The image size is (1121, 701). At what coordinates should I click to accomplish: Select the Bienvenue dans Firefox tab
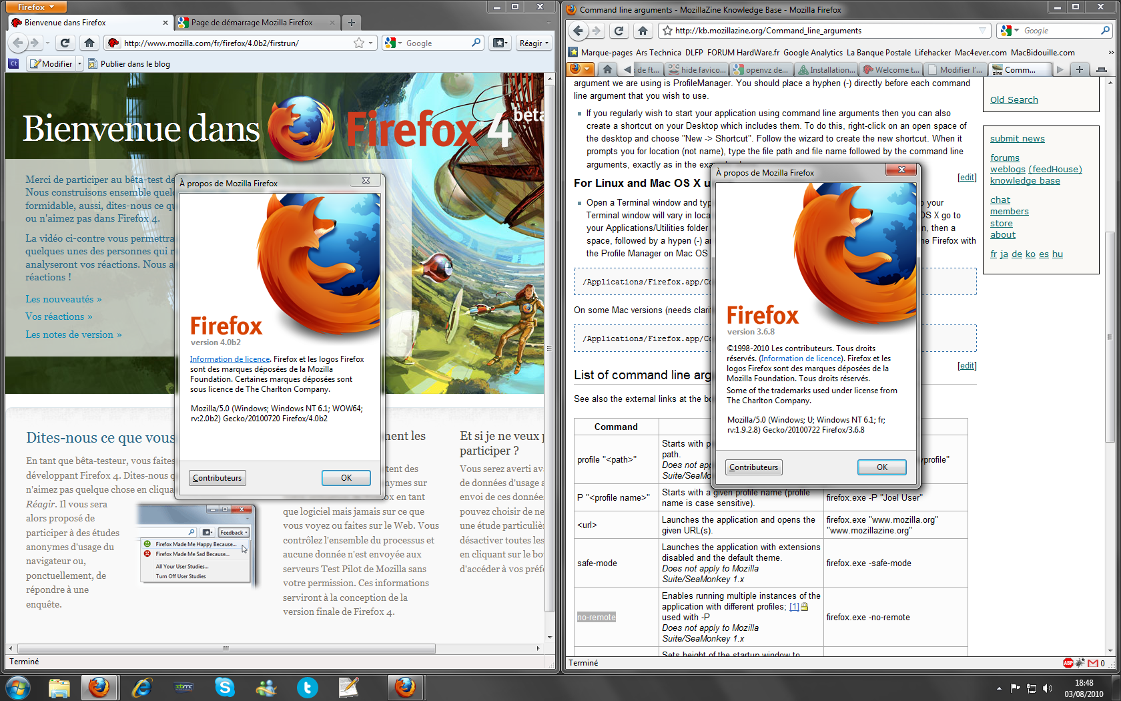click(90, 23)
